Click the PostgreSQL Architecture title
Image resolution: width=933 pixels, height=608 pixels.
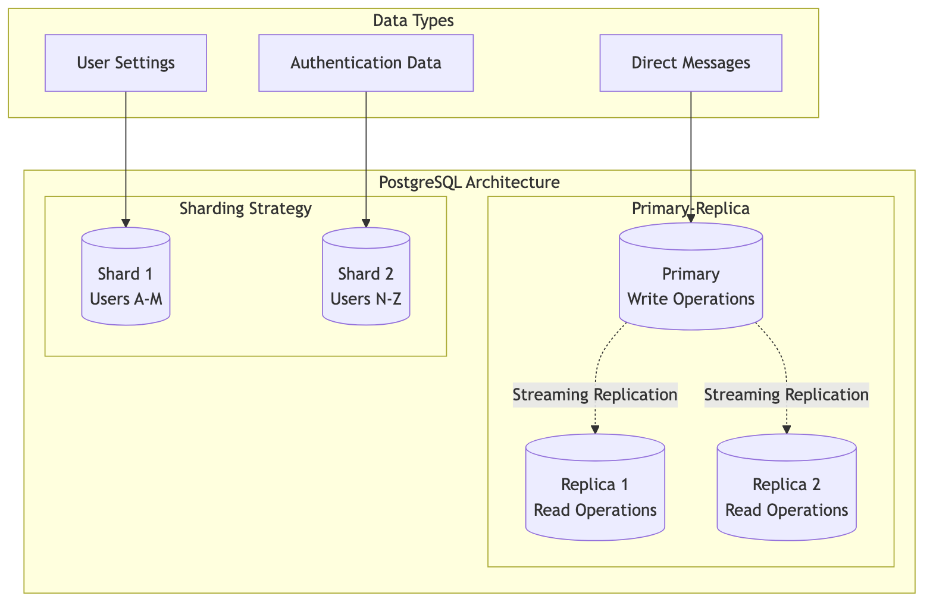pos(469,182)
